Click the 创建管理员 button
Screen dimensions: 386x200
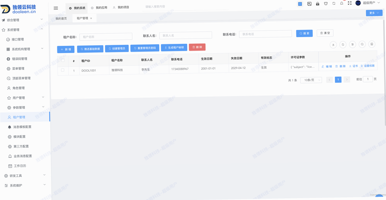(117, 49)
